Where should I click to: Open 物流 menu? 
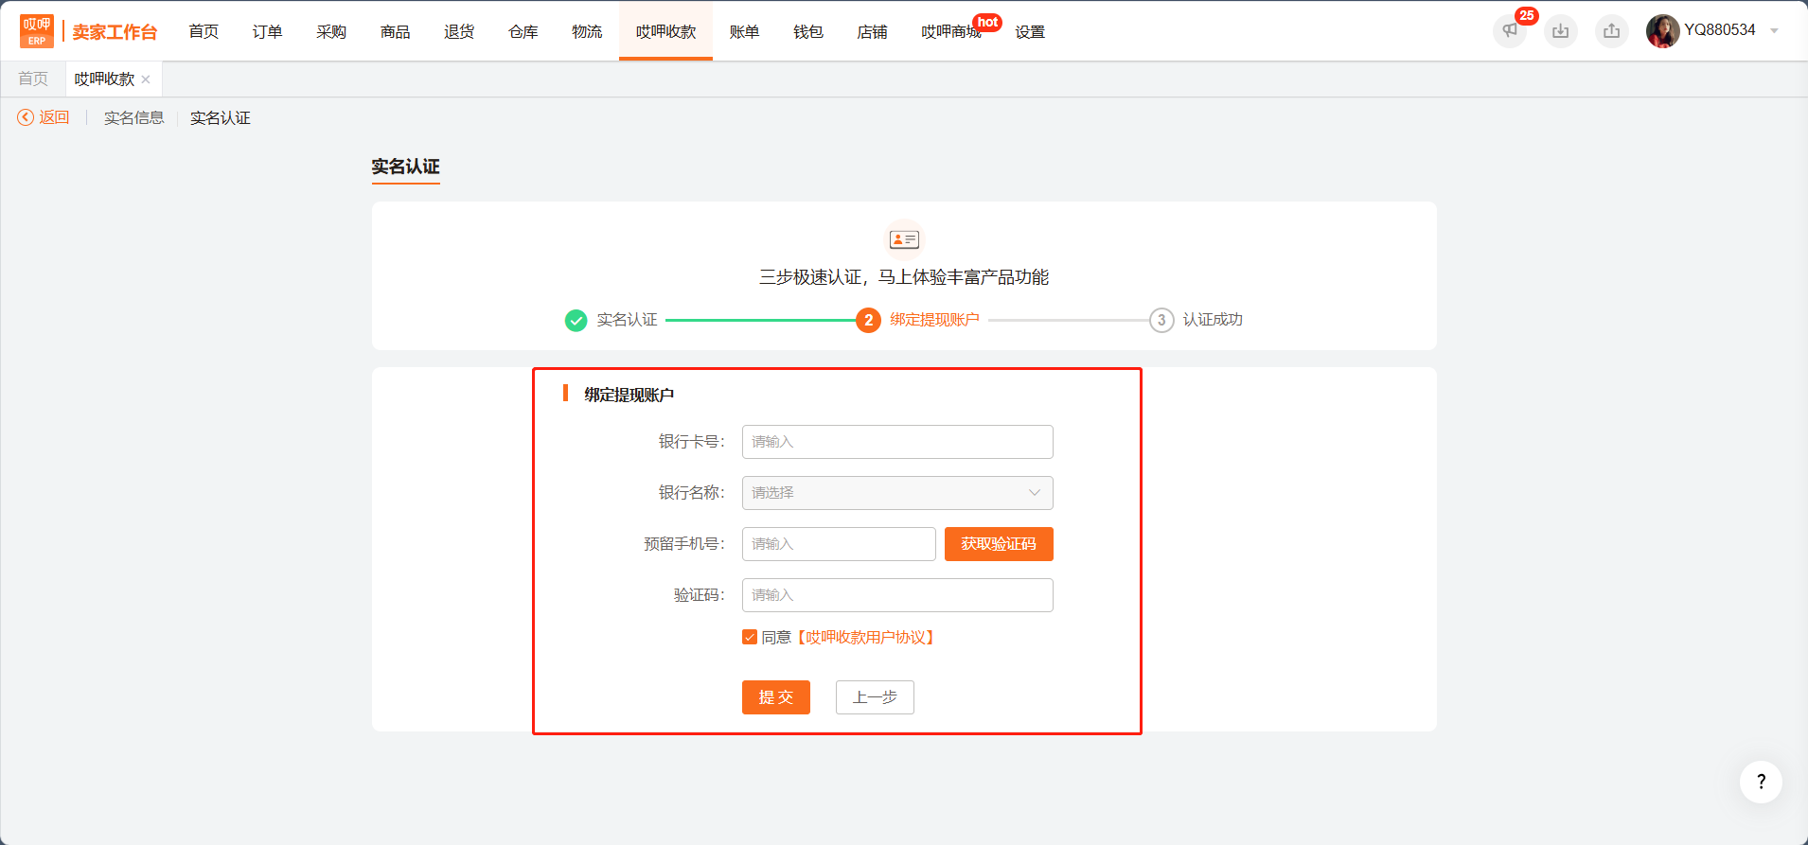click(x=587, y=31)
